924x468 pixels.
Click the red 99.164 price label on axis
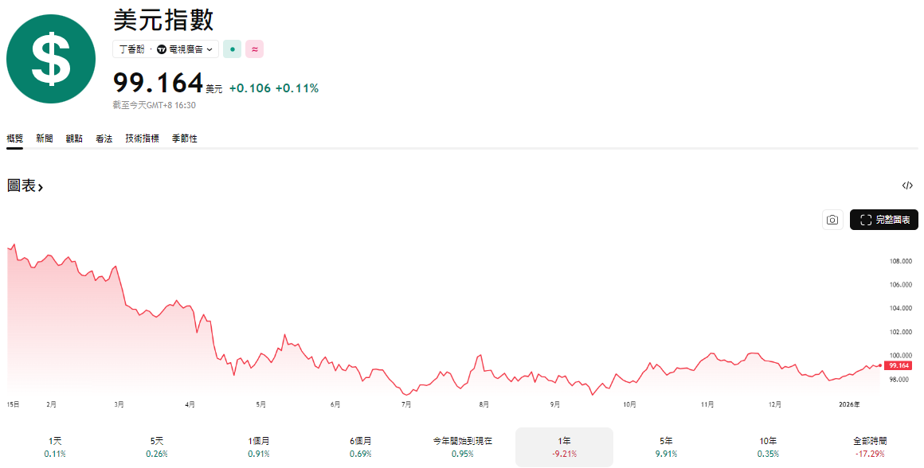click(899, 365)
